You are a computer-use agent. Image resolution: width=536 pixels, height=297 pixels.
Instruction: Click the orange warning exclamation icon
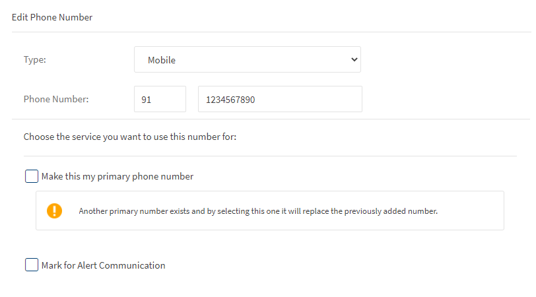[x=54, y=211]
